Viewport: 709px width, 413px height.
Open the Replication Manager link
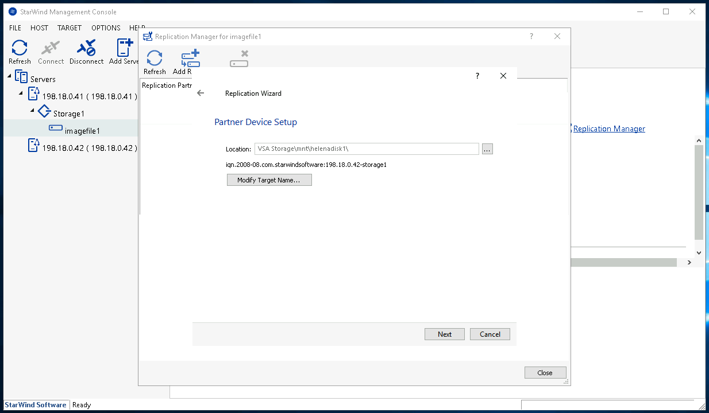(x=608, y=128)
